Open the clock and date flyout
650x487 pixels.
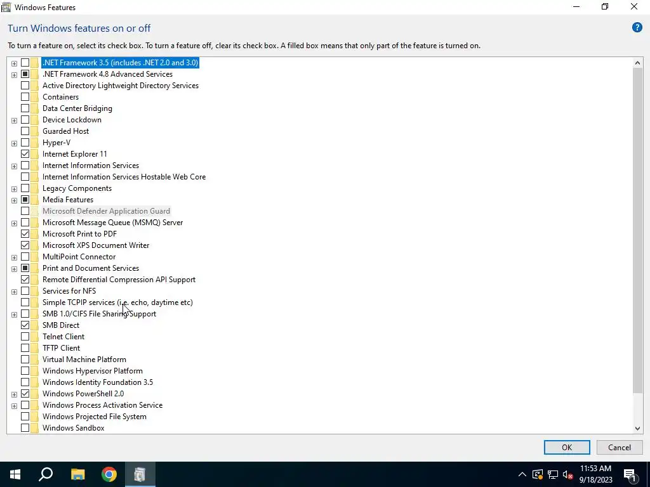pyautogui.click(x=595, y=474)
